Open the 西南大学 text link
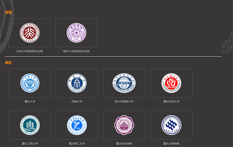Image resolution: width=233 pixels, height=147 pixels. [77, 102]
